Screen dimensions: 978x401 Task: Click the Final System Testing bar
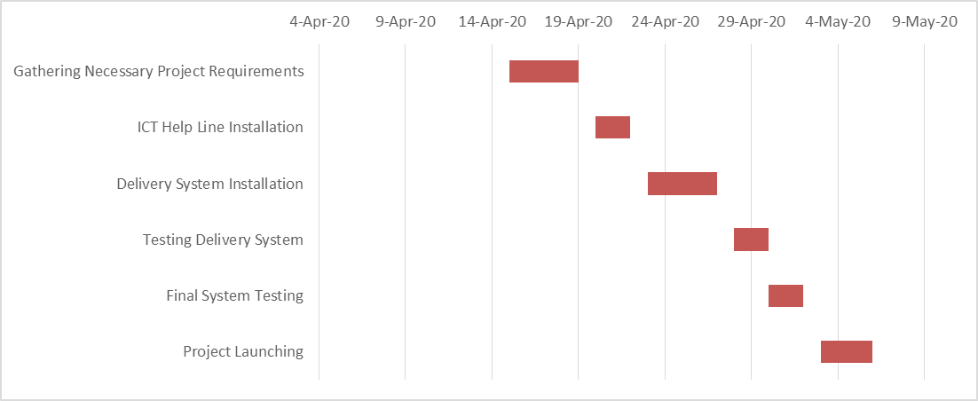click(x=785, y=295)
